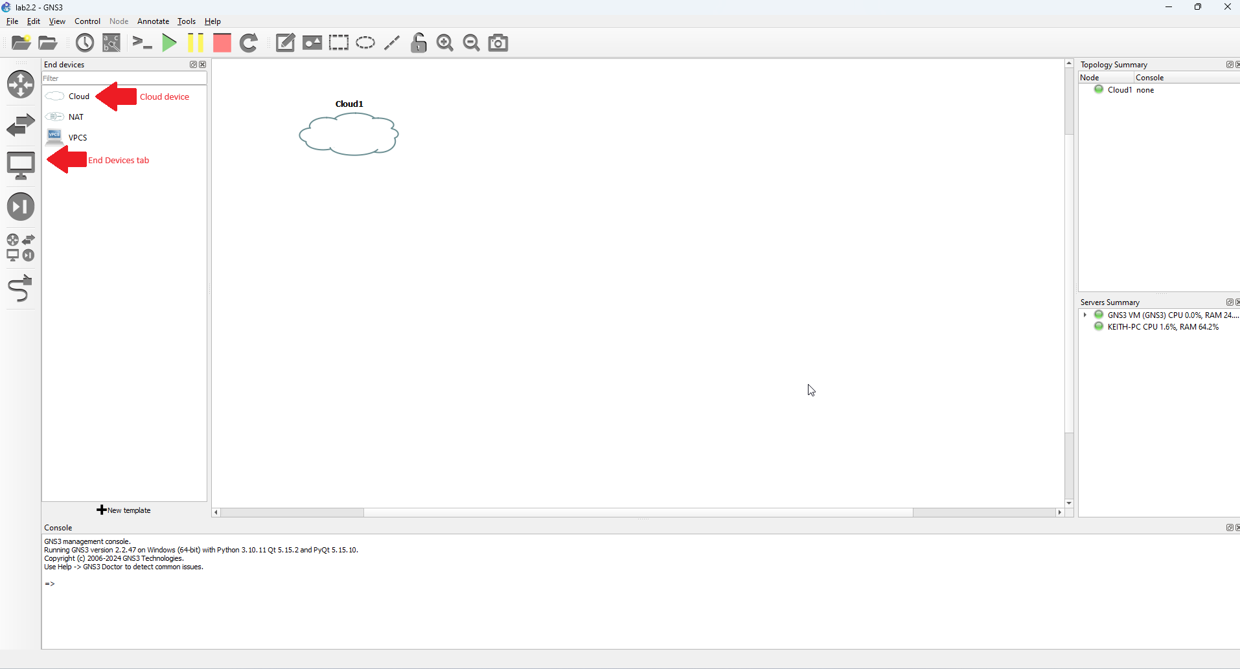Close the End devices panel

pos(203,64)
